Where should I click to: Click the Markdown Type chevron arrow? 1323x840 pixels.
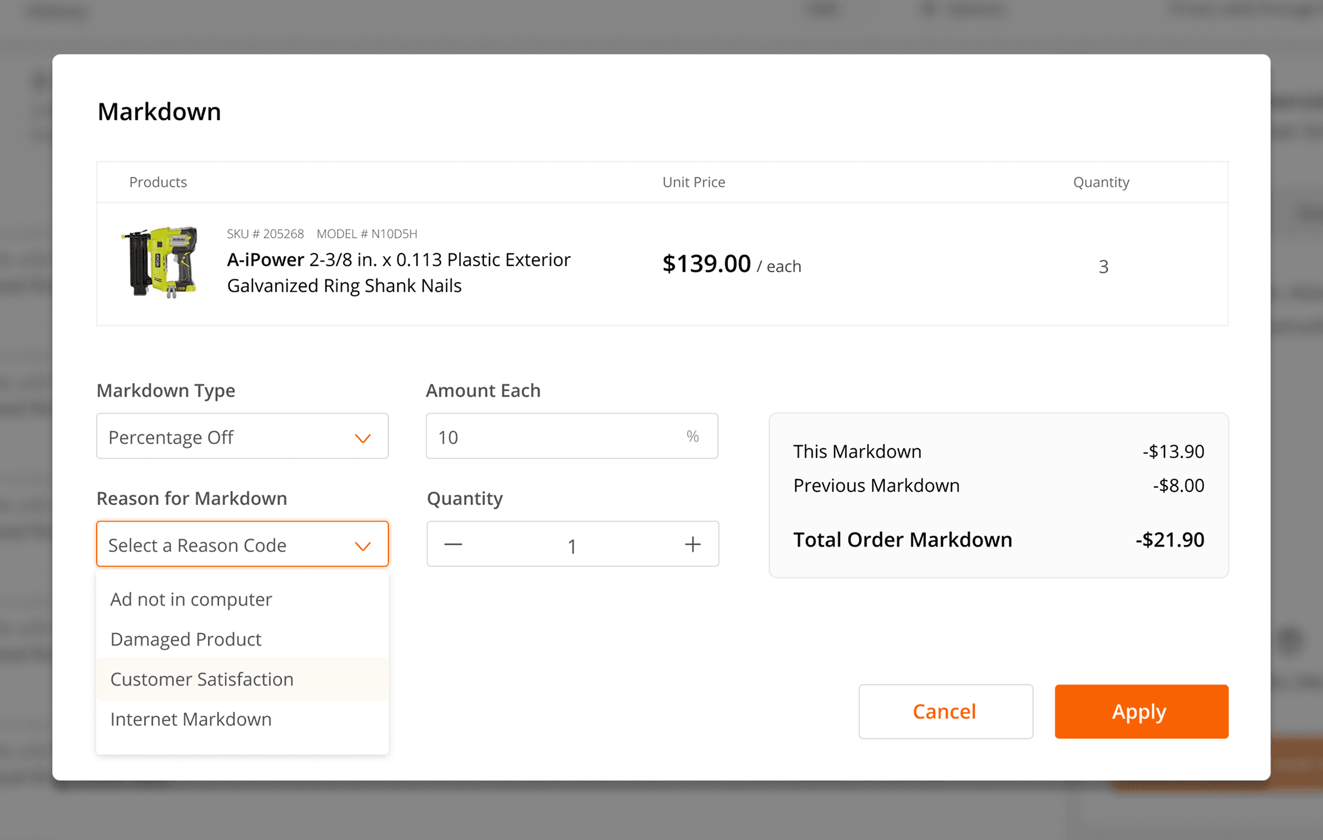click(363, 438)
